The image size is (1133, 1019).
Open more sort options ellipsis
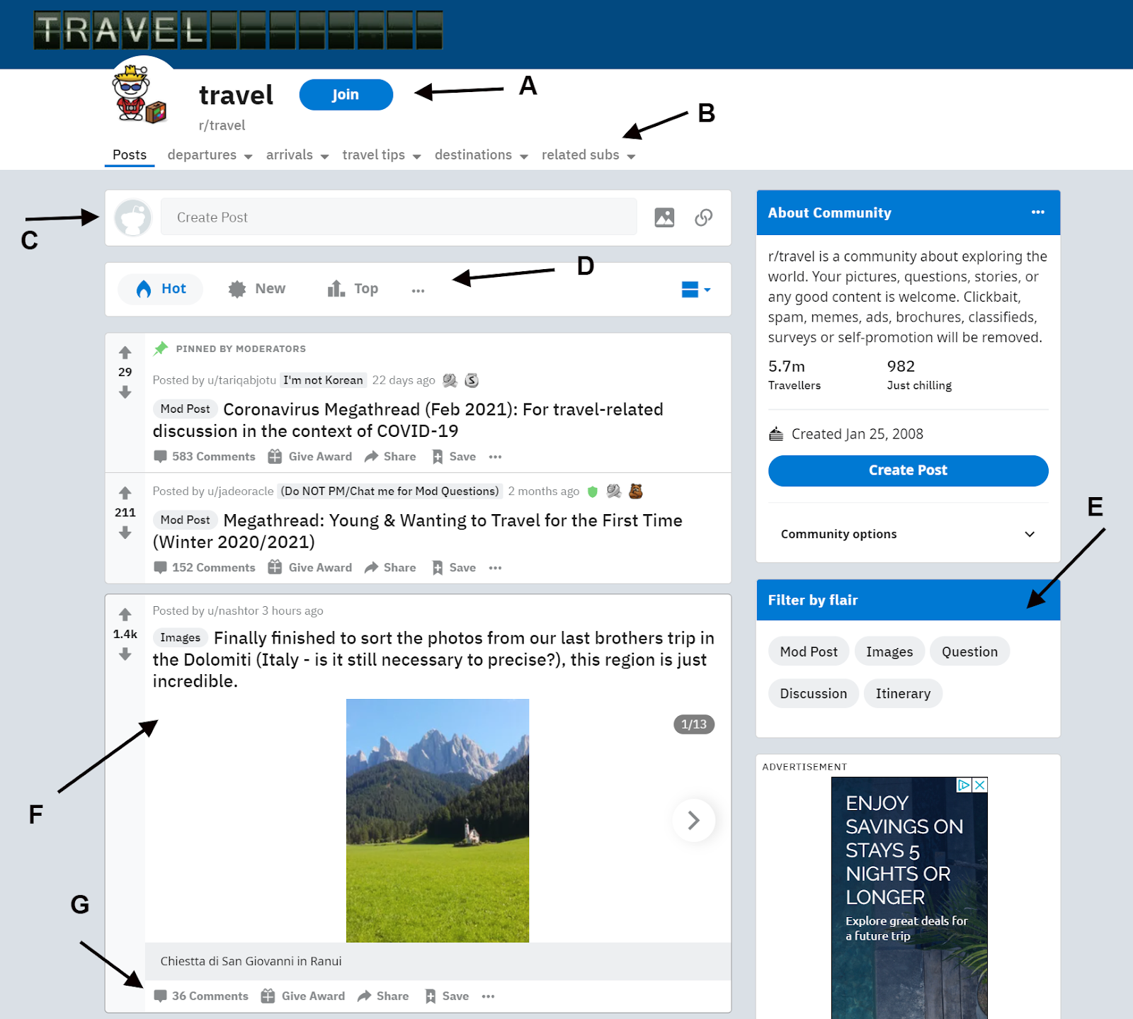418,290
